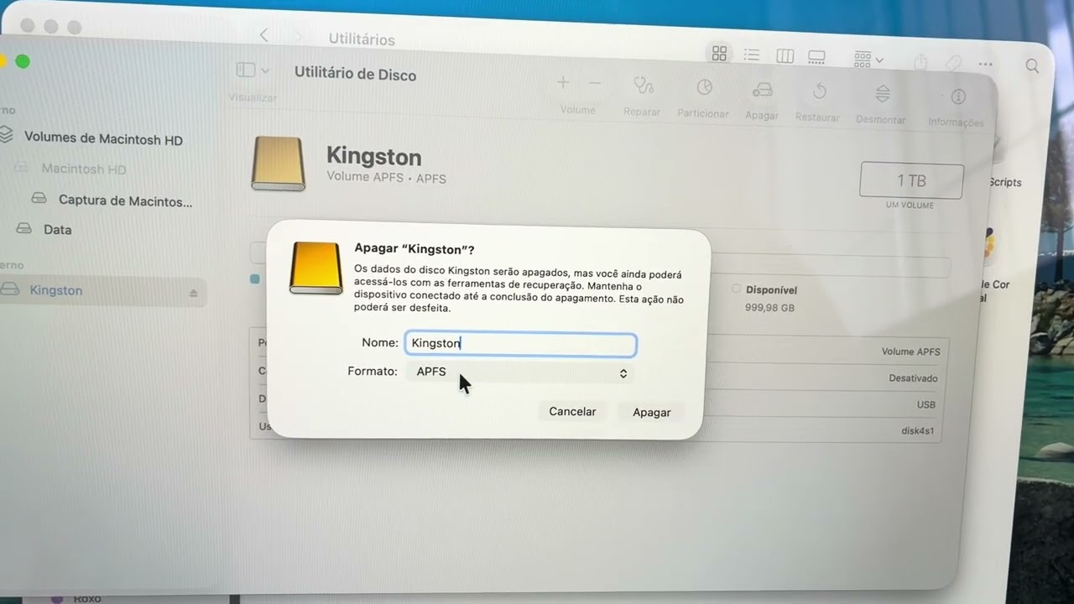
Task: Click the Finder tags icon
Action: (953, 64)
